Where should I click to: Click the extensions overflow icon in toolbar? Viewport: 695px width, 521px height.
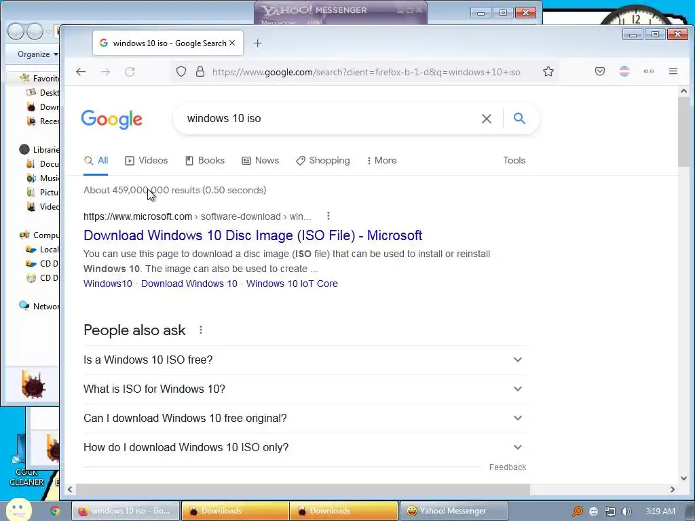pos(648,71)
